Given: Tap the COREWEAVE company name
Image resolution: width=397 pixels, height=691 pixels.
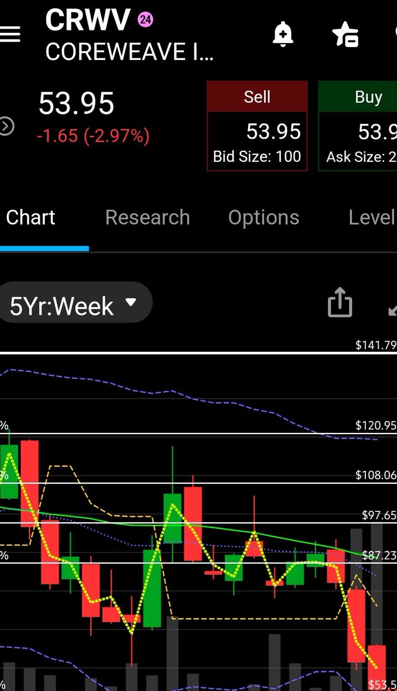Looking at the screenshot, I should pyautogui.click(x=129, y=52).
